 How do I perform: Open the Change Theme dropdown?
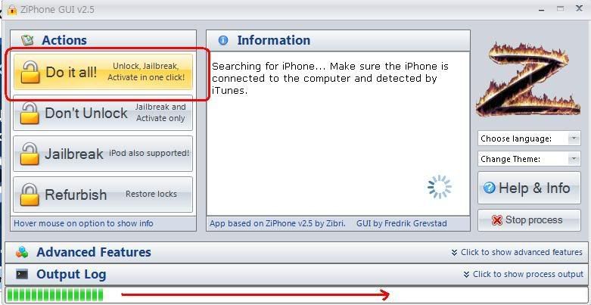(x=529, y=159)
